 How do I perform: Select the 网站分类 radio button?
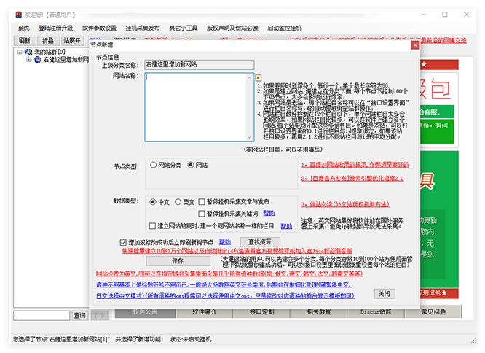(154, 165)
